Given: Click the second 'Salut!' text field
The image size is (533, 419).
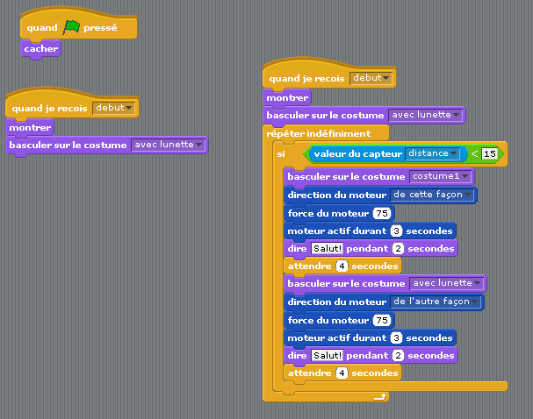Looking at the screenshot, I should (327, 356).
